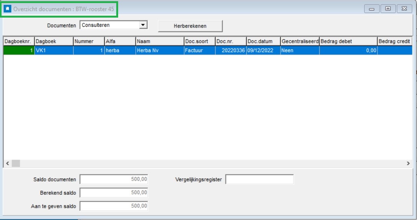Open the Documenten dropdown arrow
Image resolution: width=417 pixels, height=220 pixels.
pyautogui.click(x=143, y=25)
